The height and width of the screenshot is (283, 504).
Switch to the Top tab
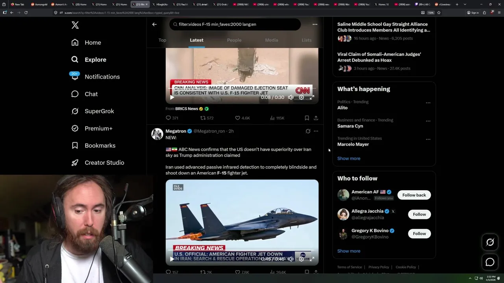(x=162, y=40)
